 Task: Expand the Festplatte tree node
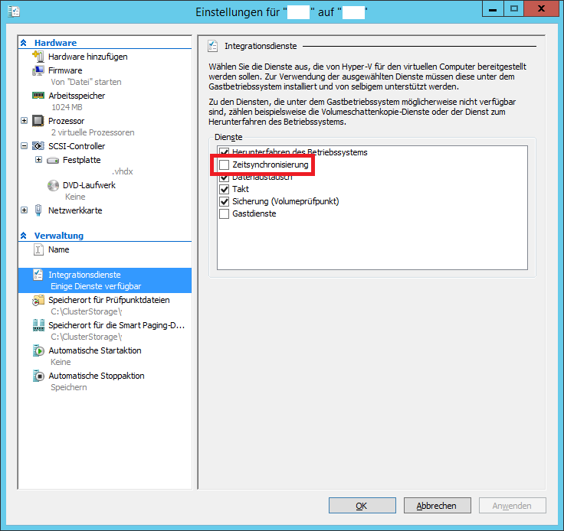coord(38,160)
